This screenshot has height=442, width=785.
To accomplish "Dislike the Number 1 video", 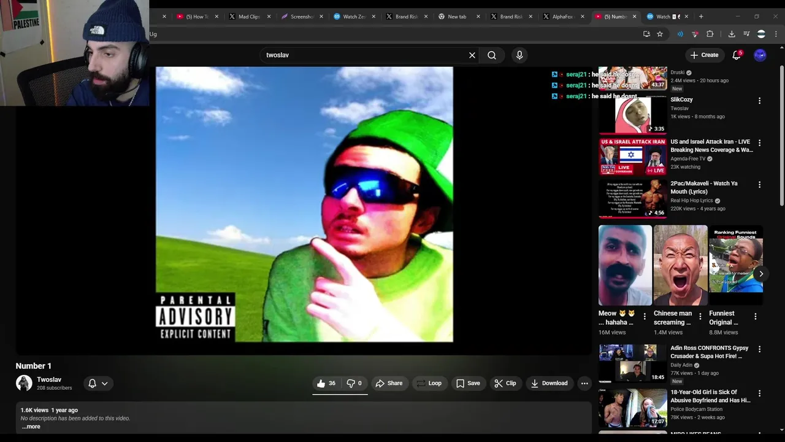I will 354,383.
